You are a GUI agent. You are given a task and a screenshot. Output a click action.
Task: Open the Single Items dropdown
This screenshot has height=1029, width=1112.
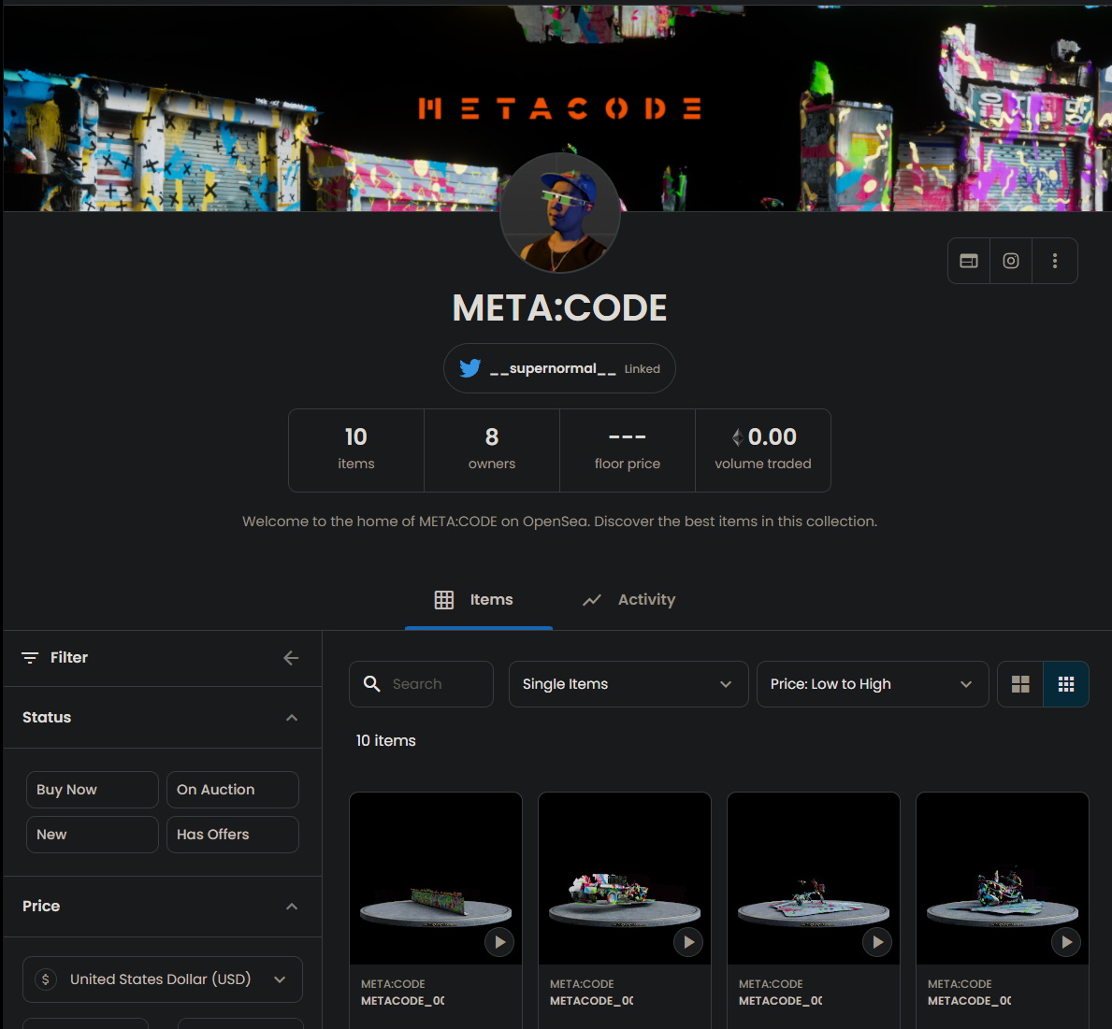pyautogui.click(x=628, y=684)
